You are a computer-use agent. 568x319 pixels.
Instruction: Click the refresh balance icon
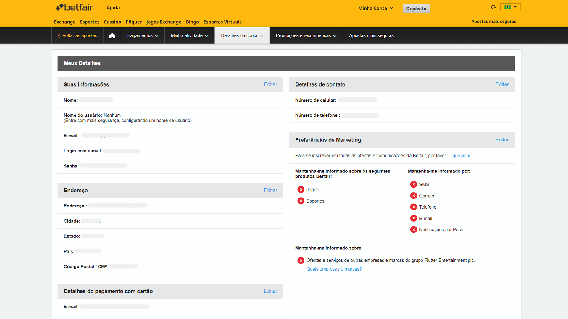pos(493,7)
